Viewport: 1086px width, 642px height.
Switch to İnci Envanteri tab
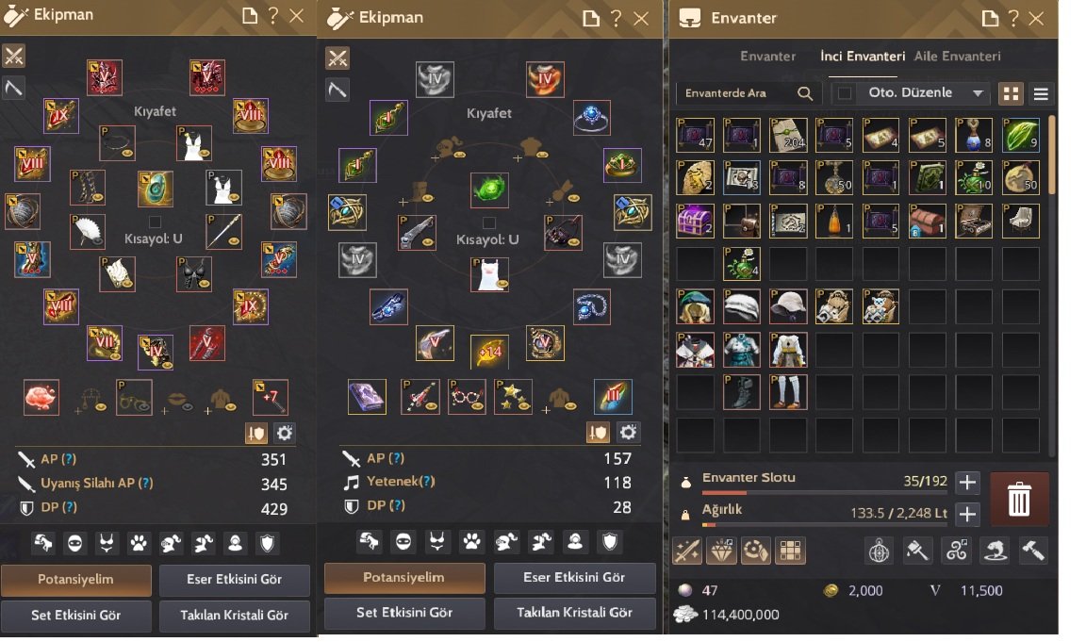863,57
